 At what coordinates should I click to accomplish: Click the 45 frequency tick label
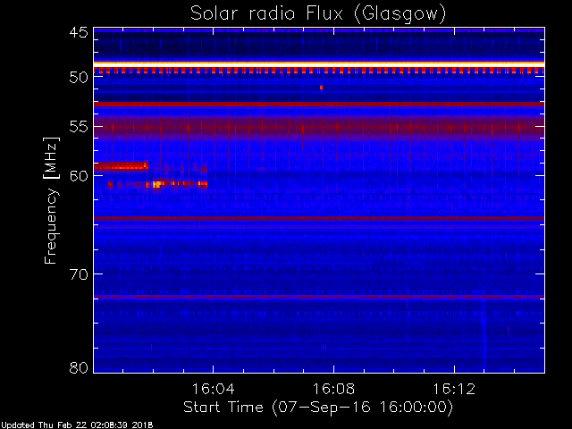(79, 33)
